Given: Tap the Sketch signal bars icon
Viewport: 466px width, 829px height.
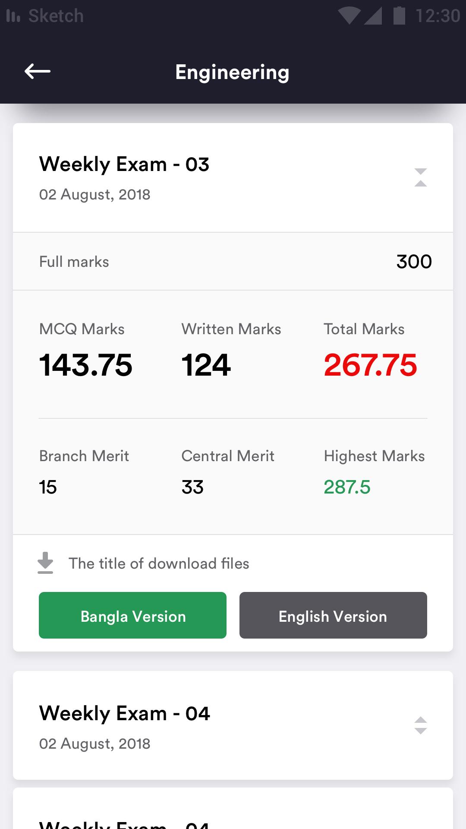Looking at the screenshot, I should (x=13, y=16).
